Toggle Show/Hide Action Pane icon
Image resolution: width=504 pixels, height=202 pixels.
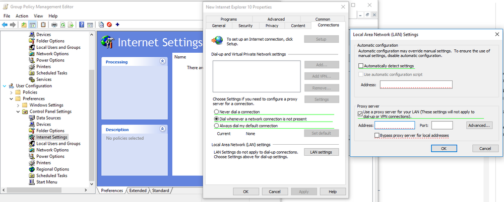(x=90, y=25)
